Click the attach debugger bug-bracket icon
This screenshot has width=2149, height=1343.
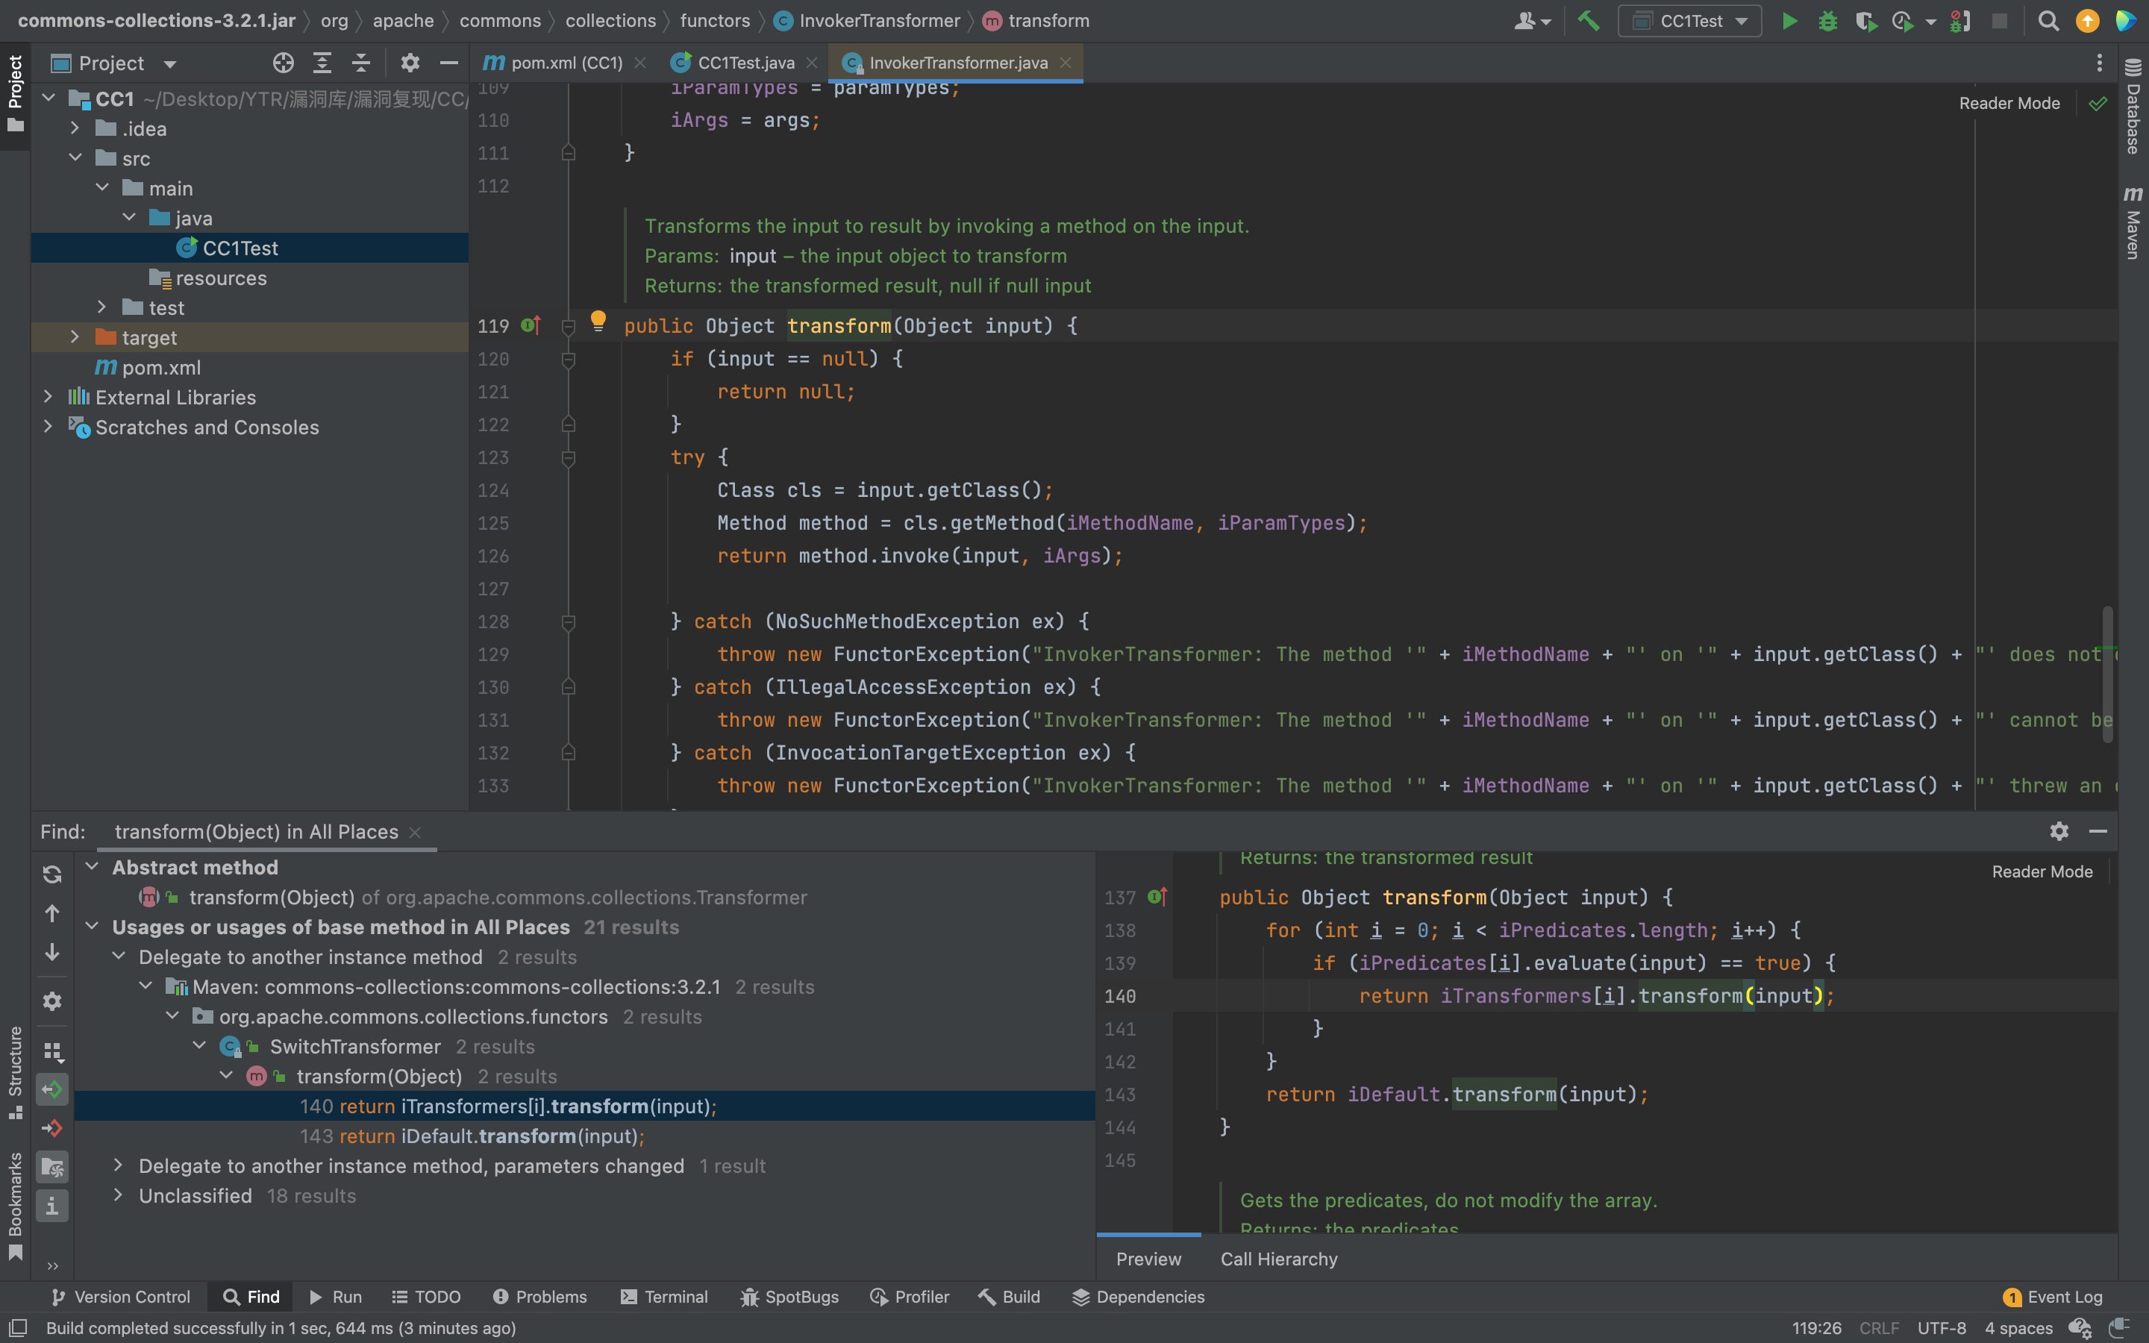[1960, 20]
